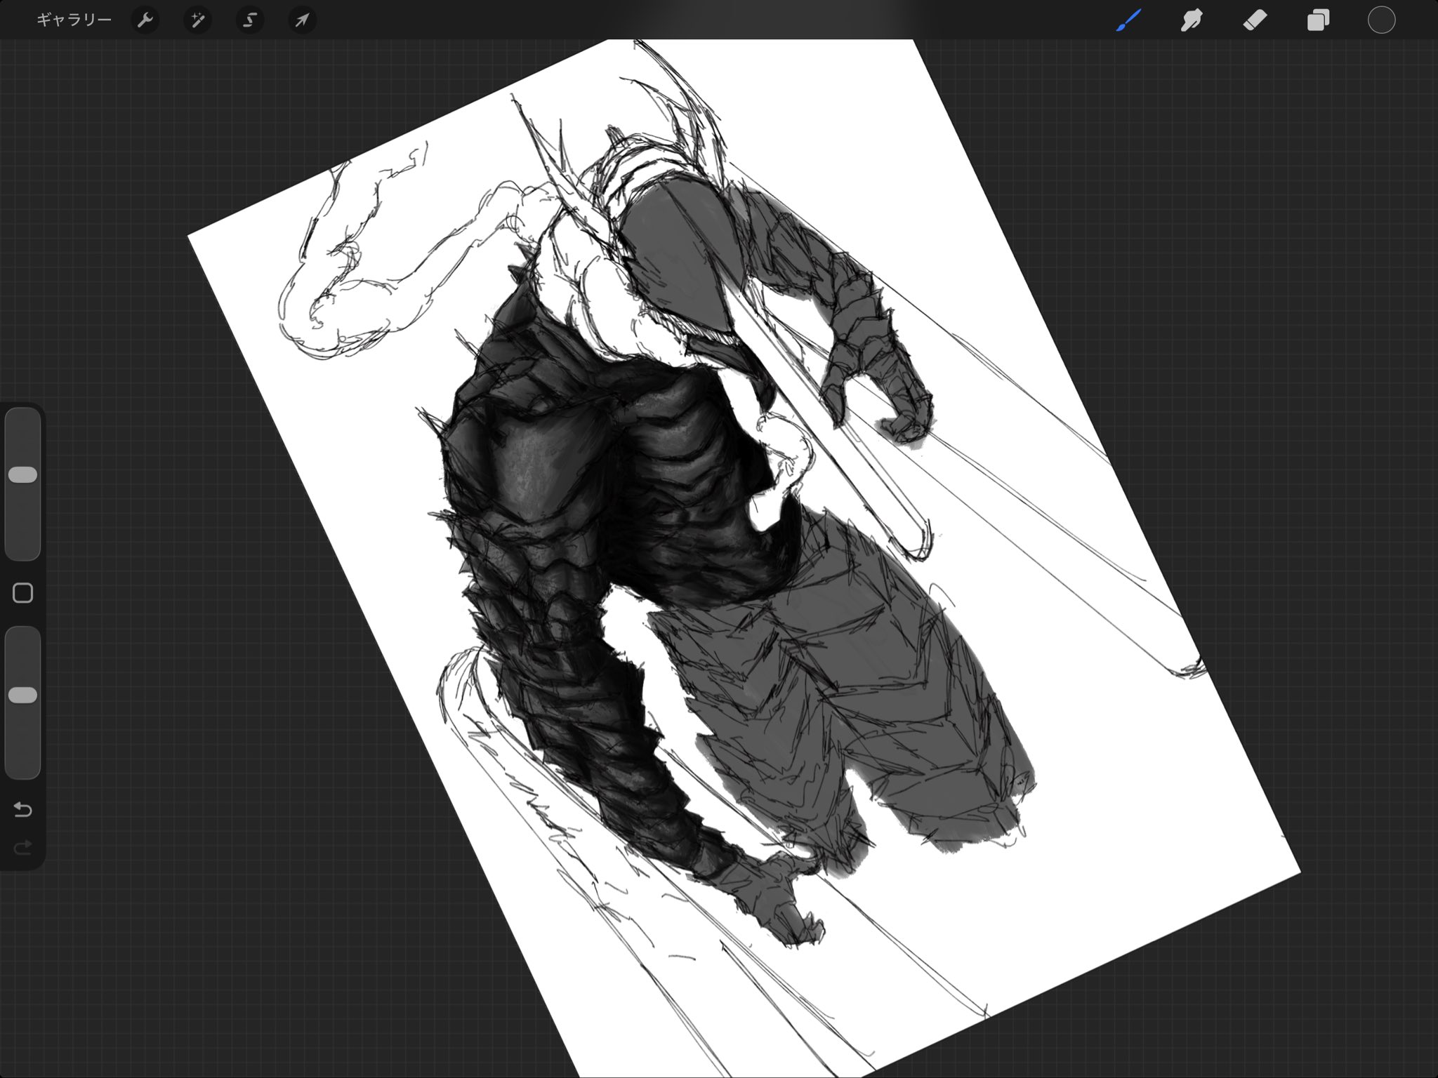1438x1078 pixels.
Task: Undo the last stroke
Action: click(x=22, y=810)
